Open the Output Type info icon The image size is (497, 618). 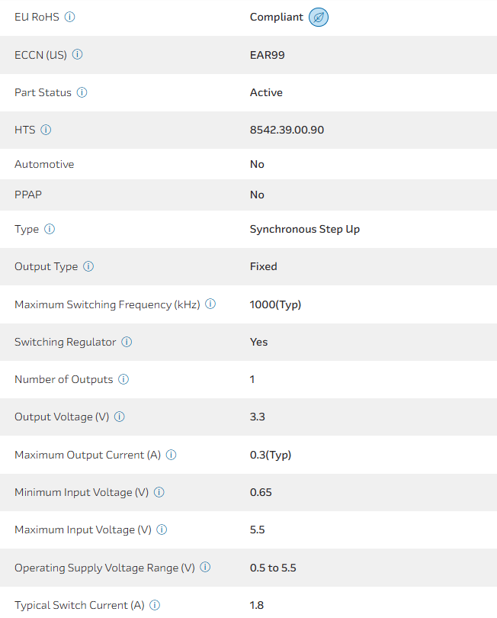coord(88,266)
